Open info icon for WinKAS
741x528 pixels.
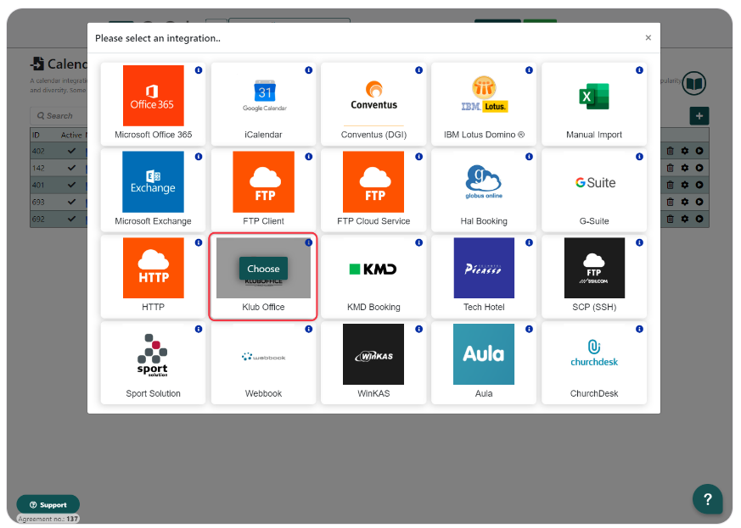point(418,329)
